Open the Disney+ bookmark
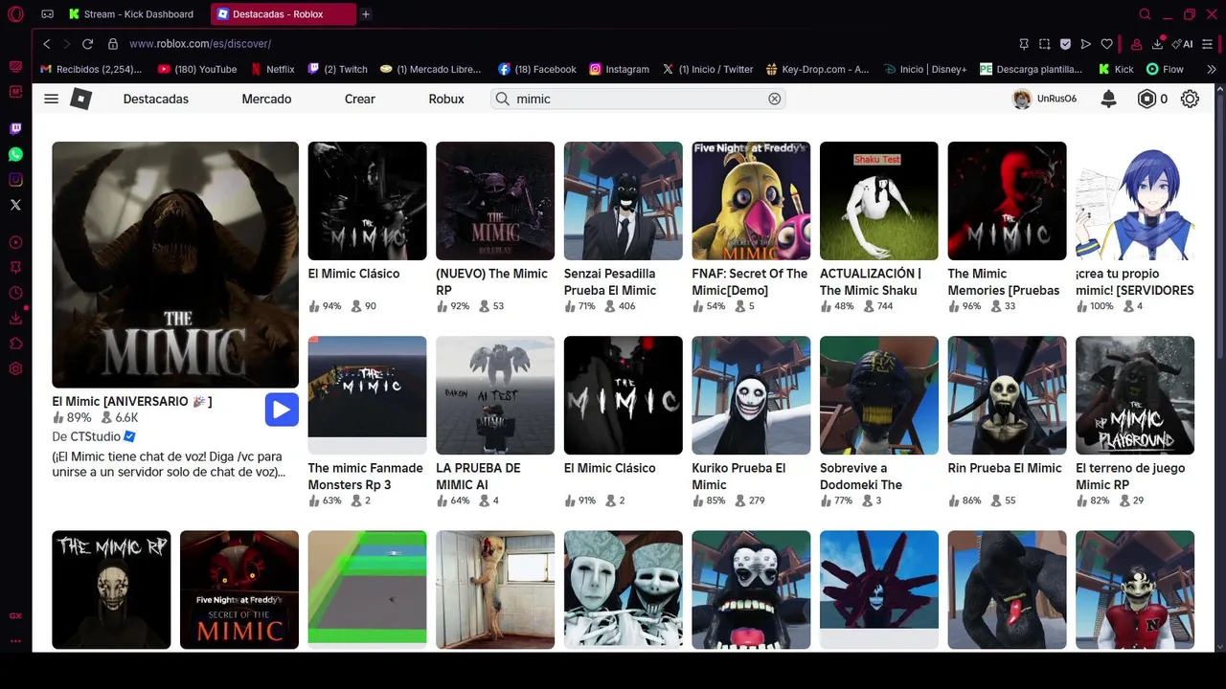The width and height of the screenshot is (1226, 689). click(x=925, y=69)
